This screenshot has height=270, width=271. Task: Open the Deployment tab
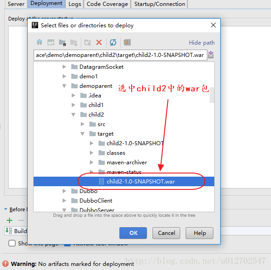click(x=46, y=4)
